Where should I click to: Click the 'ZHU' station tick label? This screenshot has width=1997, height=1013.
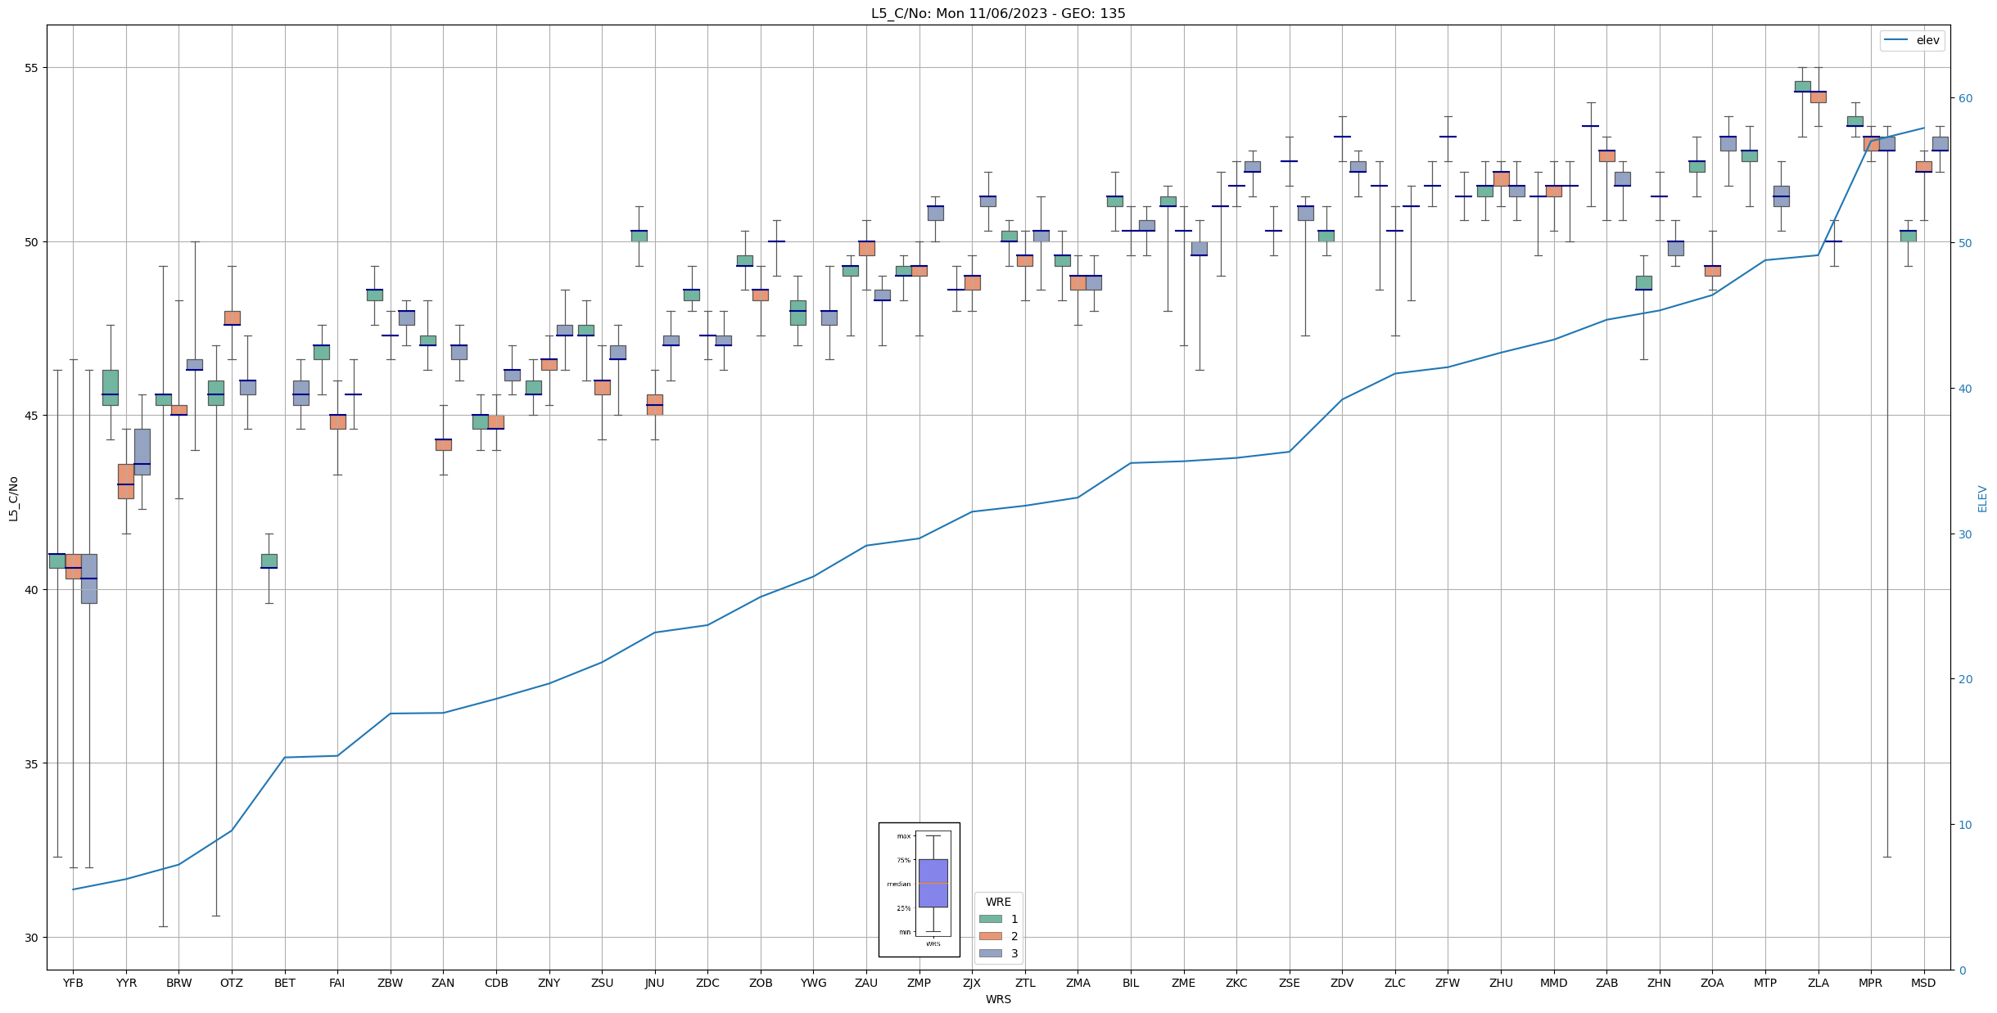point(1501,983)
